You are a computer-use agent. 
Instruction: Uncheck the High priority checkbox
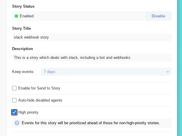point(14,112)
